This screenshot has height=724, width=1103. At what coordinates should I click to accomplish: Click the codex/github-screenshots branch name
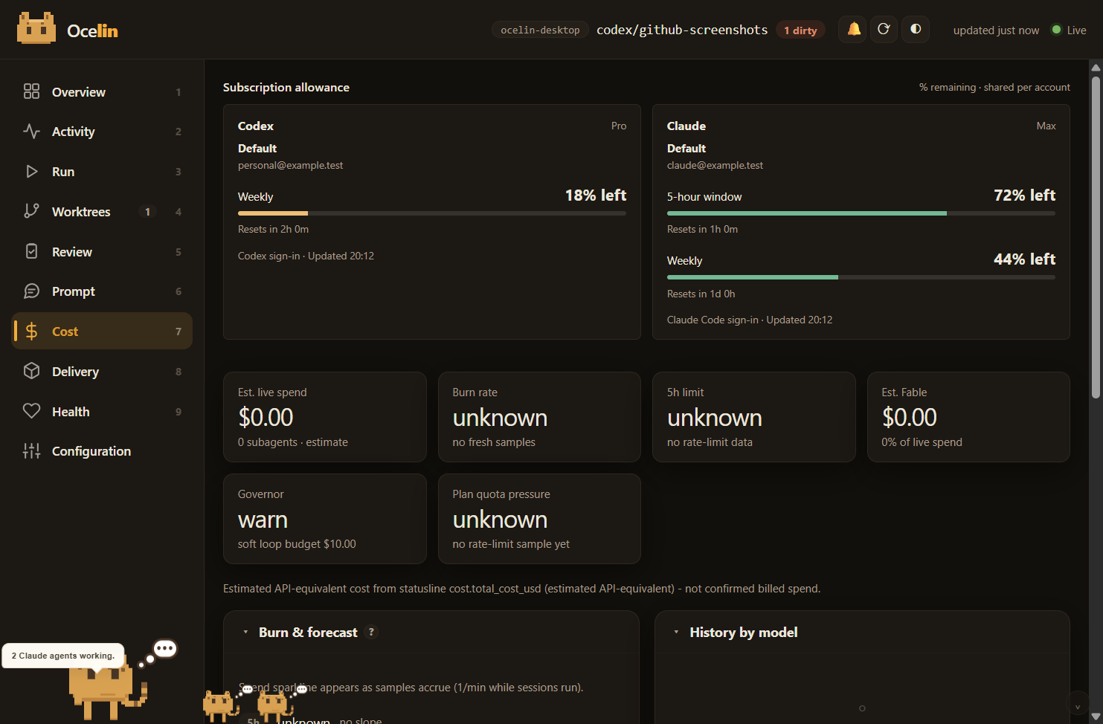(x=682, y=30)
